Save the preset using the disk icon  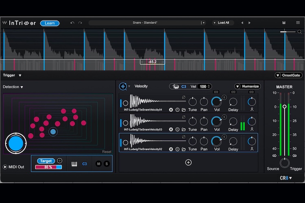[284, 23]
